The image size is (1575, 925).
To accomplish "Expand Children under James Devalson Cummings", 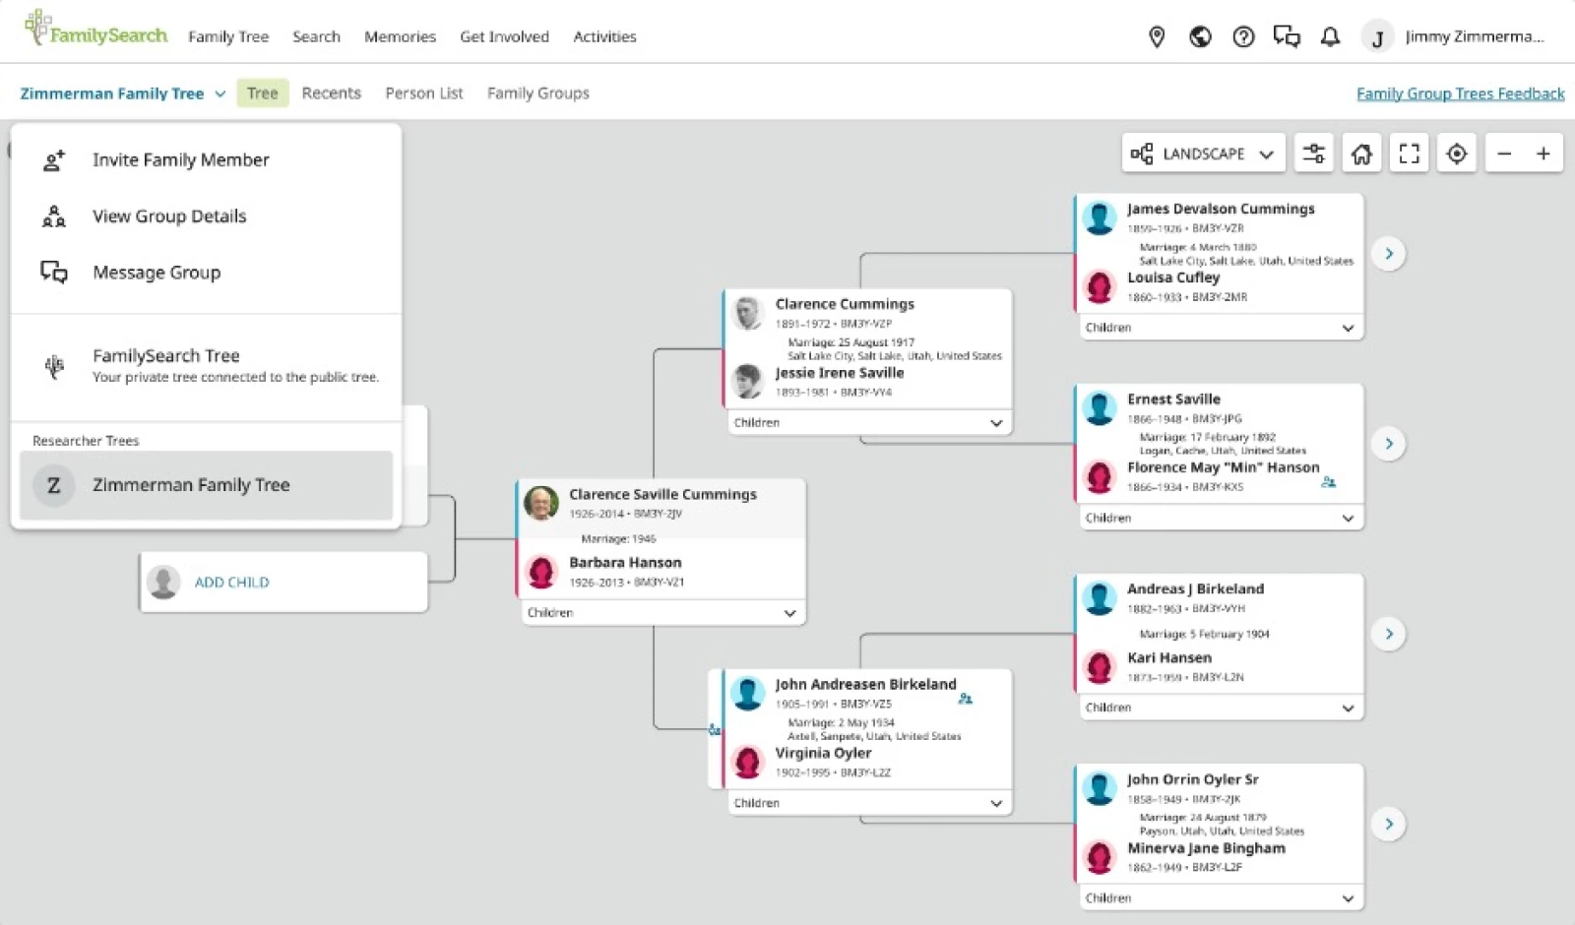I will 1221,328.
